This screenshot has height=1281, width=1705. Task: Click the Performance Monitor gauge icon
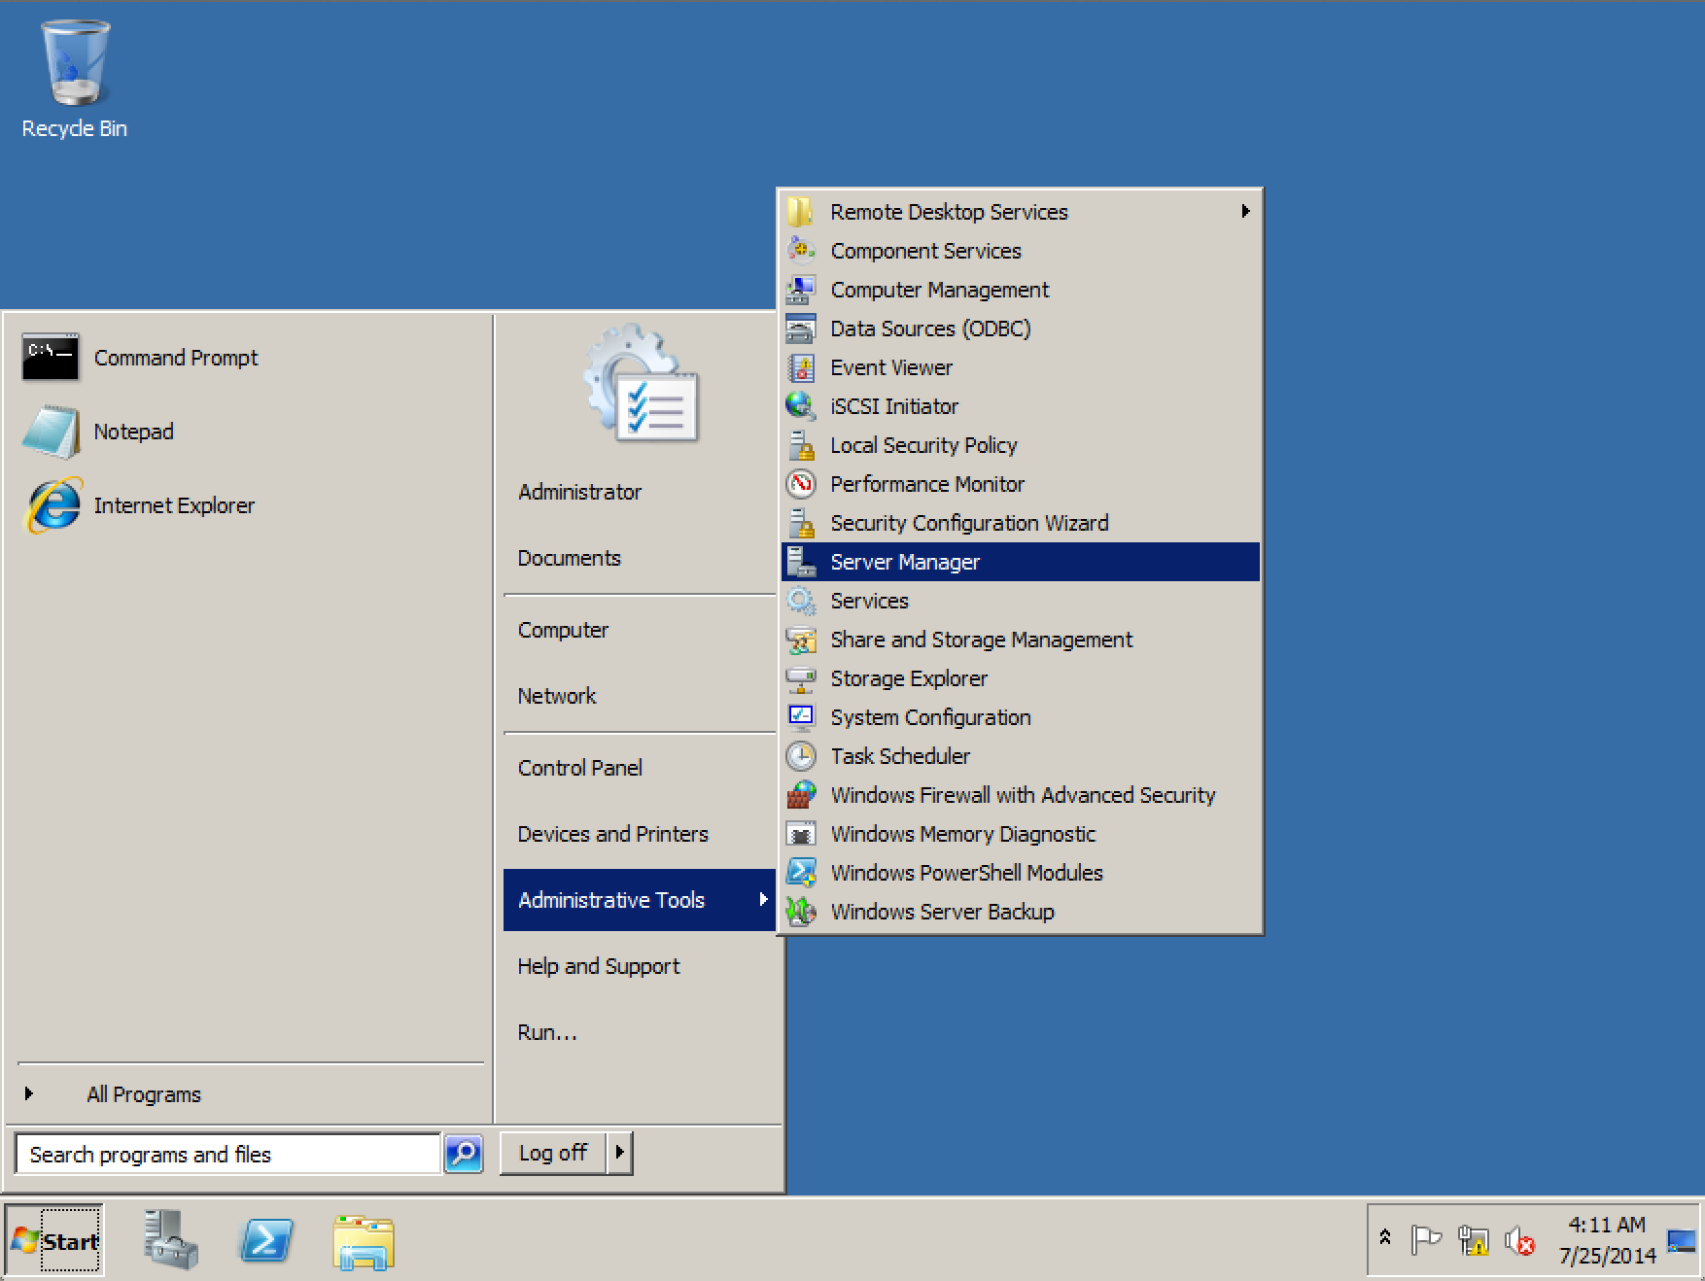[x=801, y=484]
